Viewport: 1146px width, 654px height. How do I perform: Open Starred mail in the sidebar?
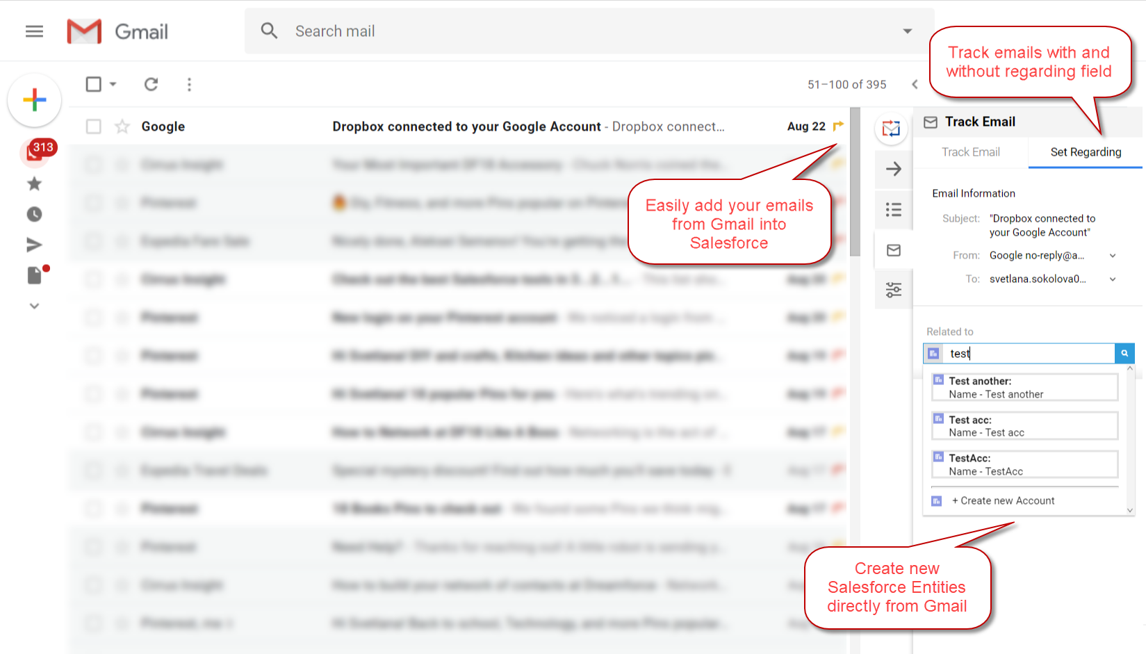click(x=34, y=184)
